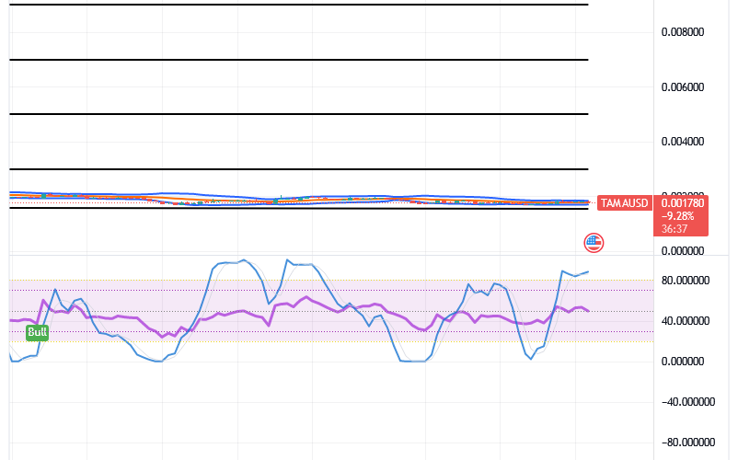This screenshot has height=460, width=738.
Task: Click the TAMAUSD symbol price label
Action: click(624, 203)
